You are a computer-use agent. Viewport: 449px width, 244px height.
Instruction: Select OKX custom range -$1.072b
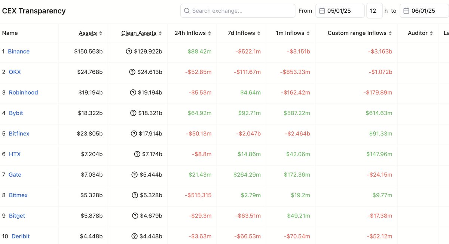pos(380,72)
